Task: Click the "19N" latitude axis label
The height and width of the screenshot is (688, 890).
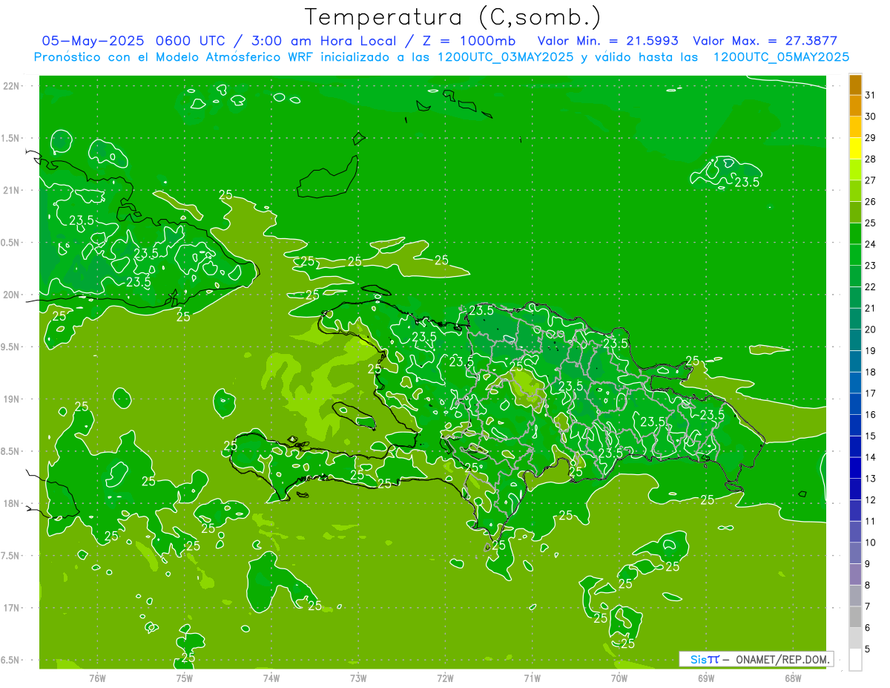Action: [x=10, y=399]
